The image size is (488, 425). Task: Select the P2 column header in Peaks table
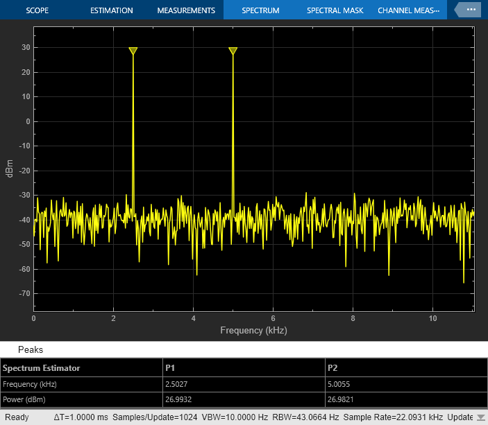[x=333, y=367]
